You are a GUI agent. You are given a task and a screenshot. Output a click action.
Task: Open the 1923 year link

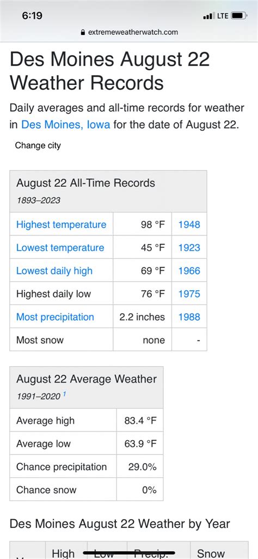pyautogui.click(x=189, y=248)
